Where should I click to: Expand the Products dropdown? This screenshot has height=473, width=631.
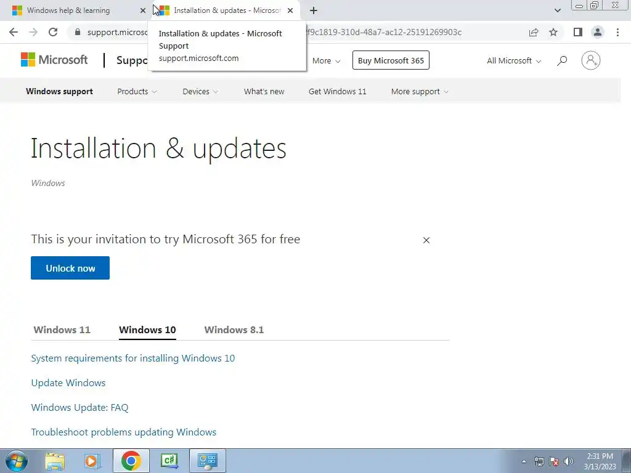tap(137, 92)
